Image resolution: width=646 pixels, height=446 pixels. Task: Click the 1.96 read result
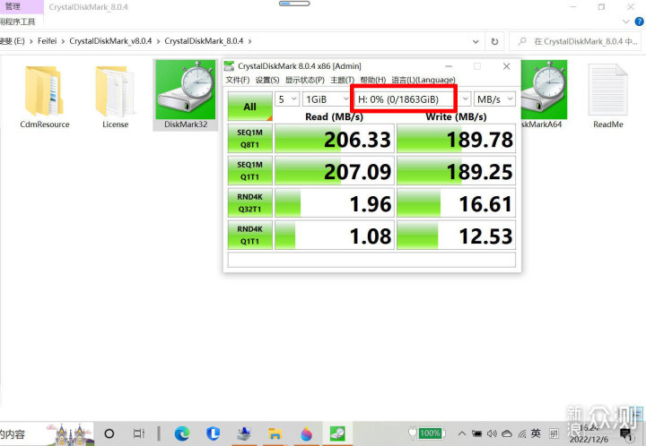[x=335, y=202]
